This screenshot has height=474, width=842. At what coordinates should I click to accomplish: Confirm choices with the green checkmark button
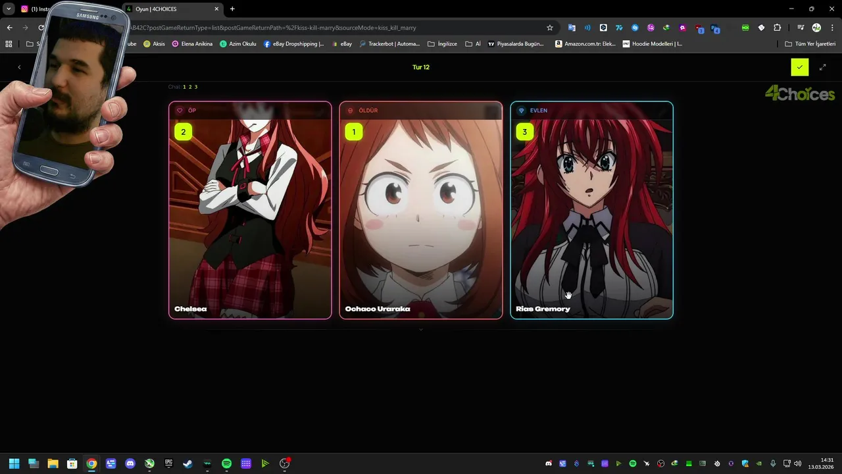(x=800, y=67)
